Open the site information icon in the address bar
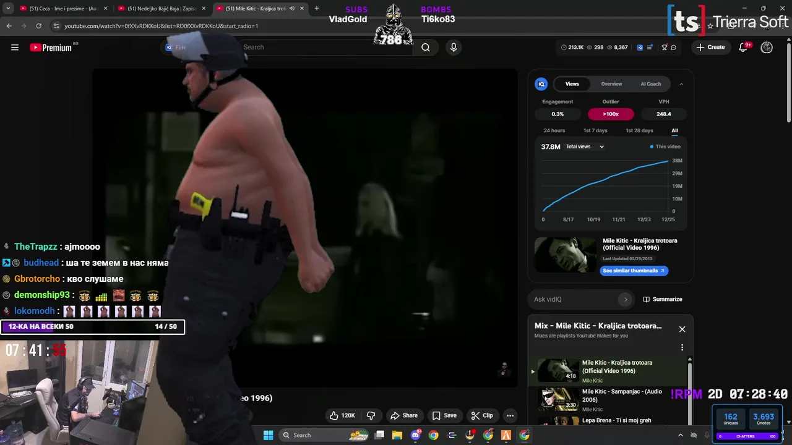Viewport: 792px width, 445px height. point(56,26)
